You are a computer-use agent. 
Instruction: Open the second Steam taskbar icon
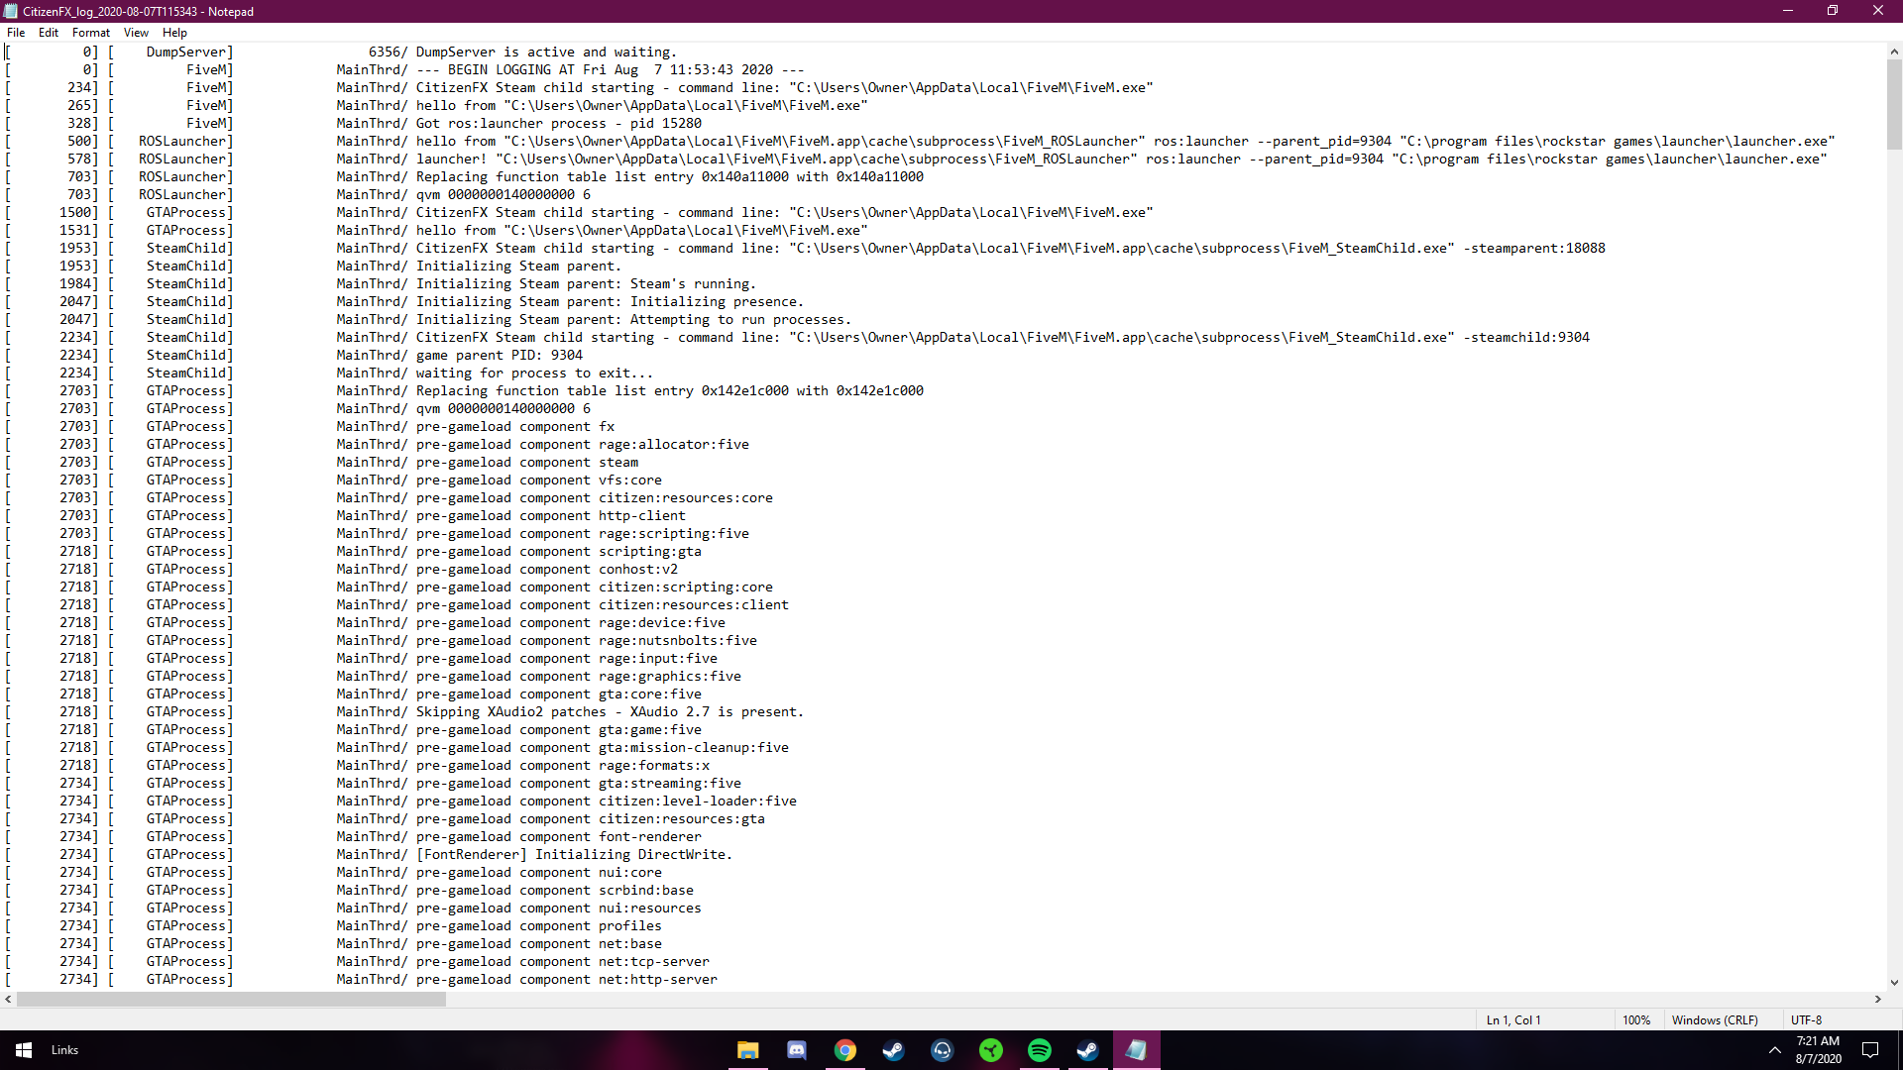1088,1050
